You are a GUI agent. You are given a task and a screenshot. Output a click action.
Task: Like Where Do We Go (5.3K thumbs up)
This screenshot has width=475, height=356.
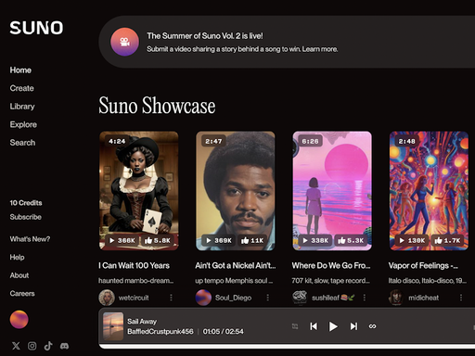click(x=351, y=240)
